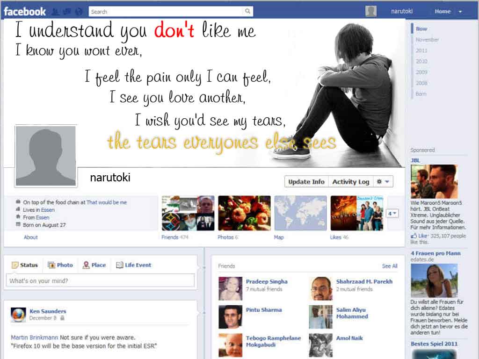The width and height of the screenshot is (479, 359).
Task: Click Pradeep Singha's photo
Action: point(230,288)
